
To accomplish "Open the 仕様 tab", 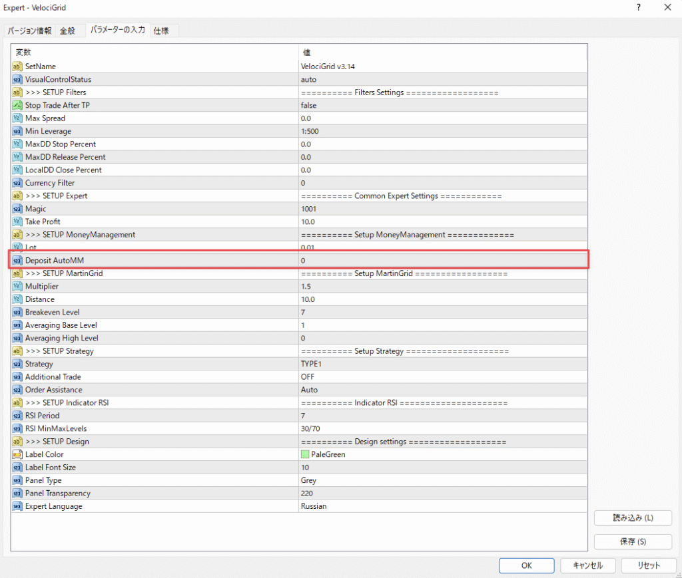I will click(161, 31).
